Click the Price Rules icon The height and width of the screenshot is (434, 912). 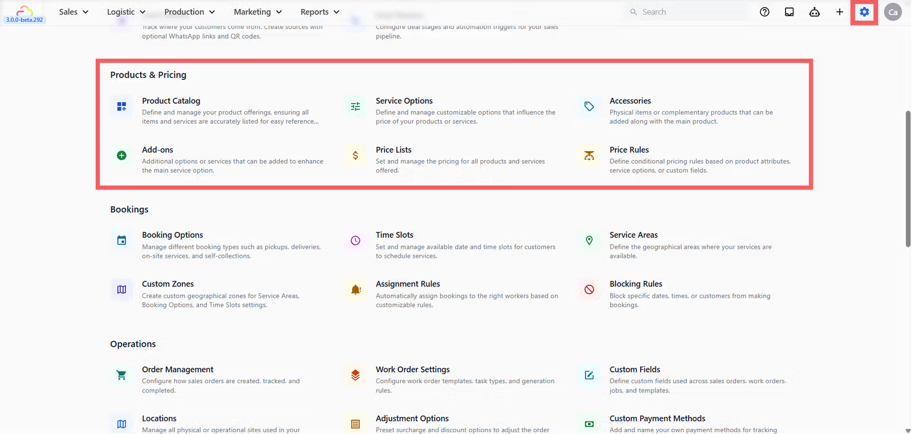(589, 156)
